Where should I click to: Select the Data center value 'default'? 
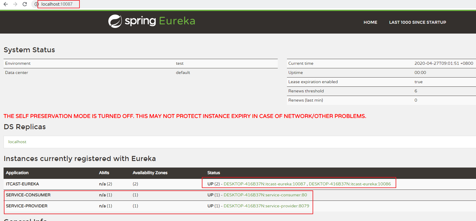pos(183,73)
